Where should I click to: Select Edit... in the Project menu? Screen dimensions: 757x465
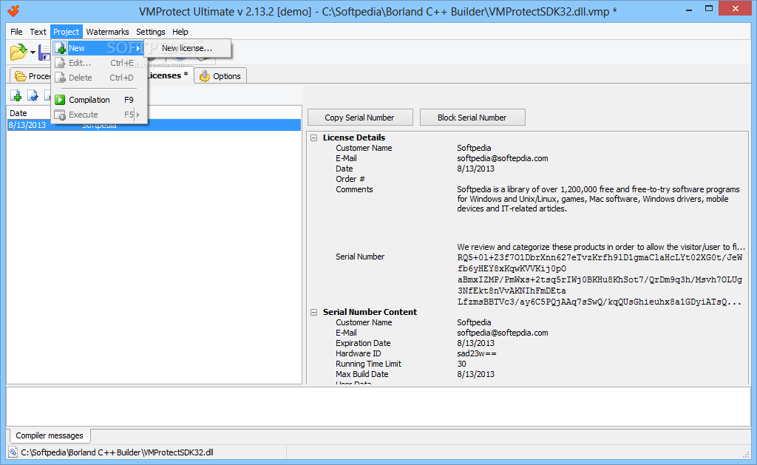pyautogui.click(x=98, y=63)
